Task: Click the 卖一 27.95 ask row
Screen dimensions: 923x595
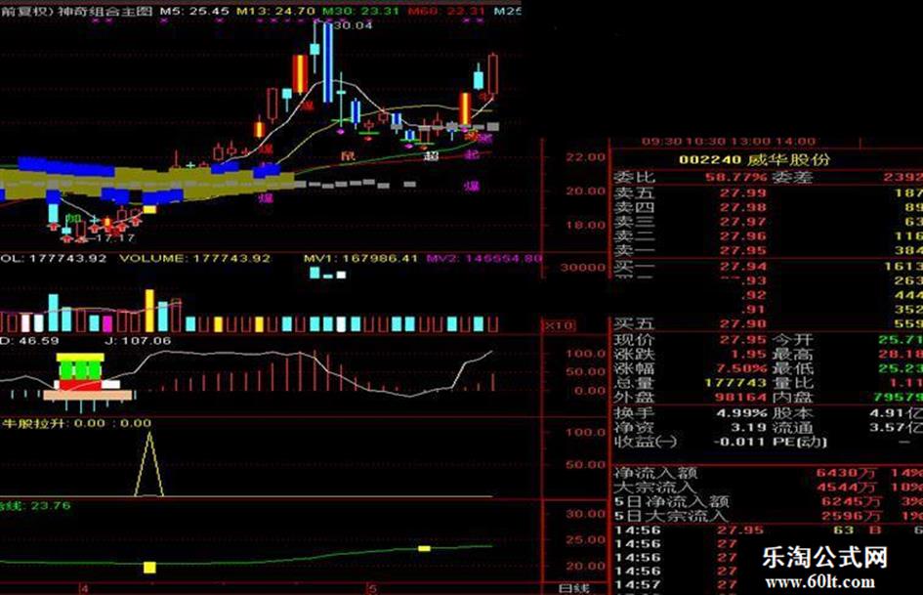Action: point(768,251)
